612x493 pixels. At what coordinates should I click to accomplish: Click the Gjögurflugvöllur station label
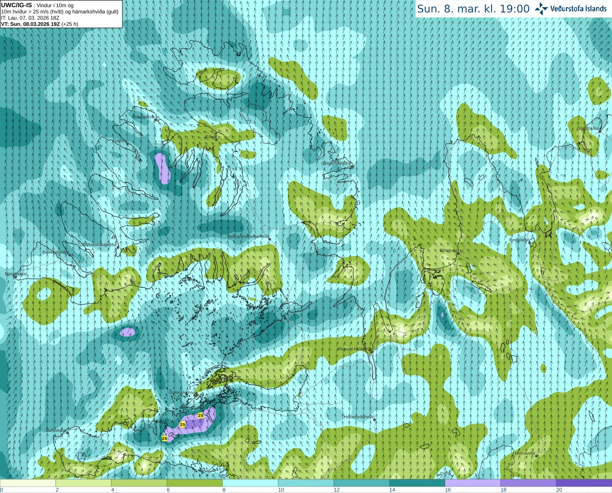336,163
